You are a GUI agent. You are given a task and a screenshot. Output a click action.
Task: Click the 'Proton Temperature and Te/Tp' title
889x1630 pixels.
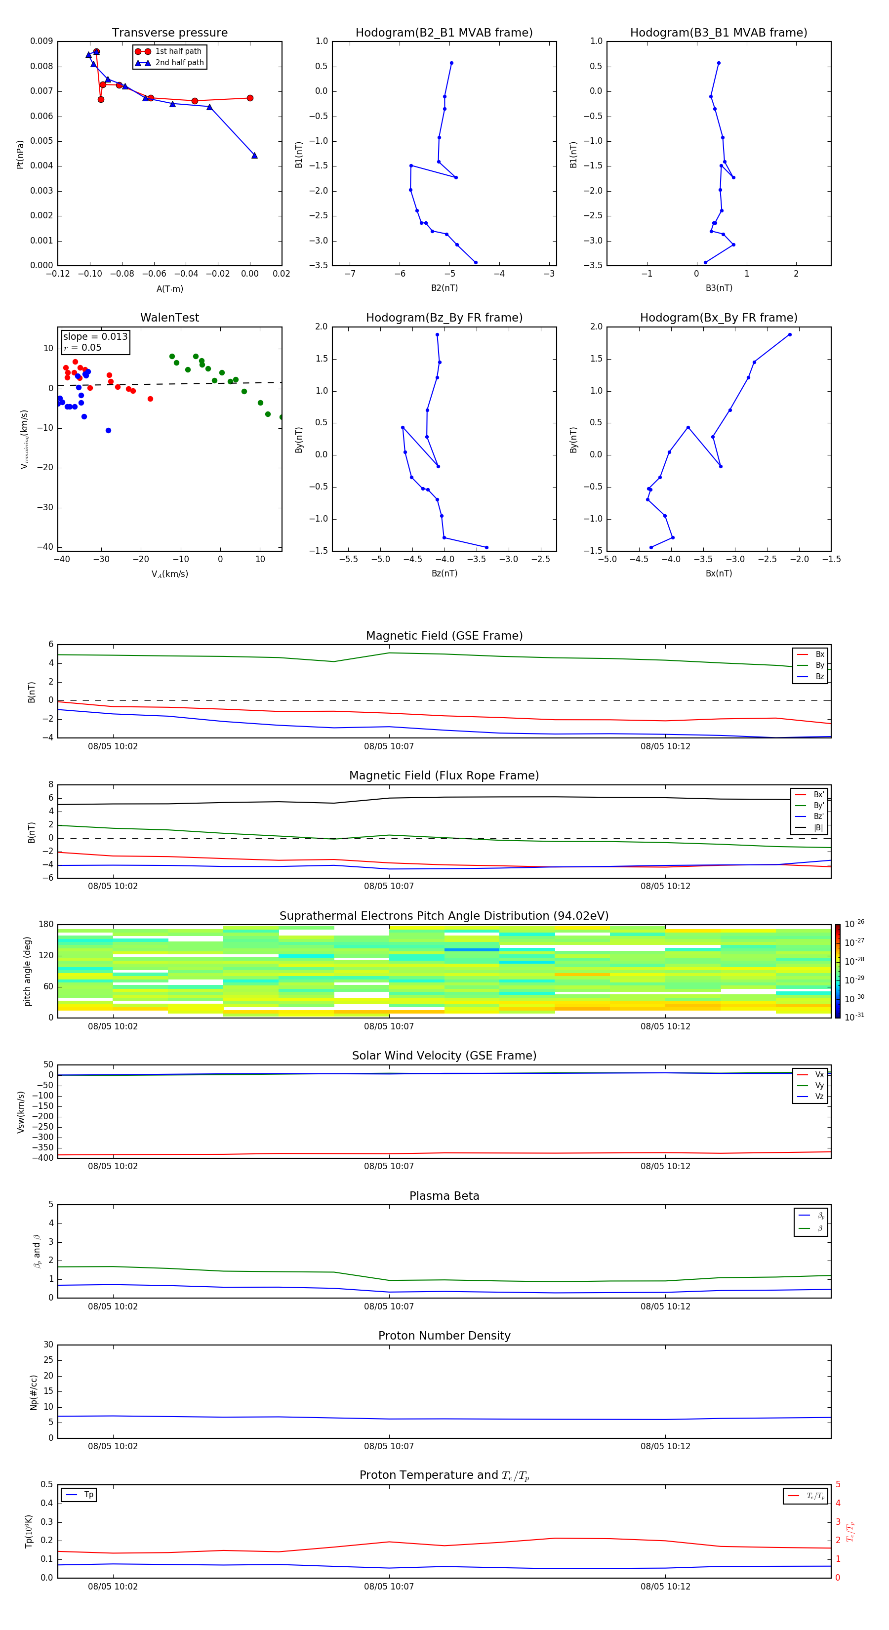(444, 1475)
